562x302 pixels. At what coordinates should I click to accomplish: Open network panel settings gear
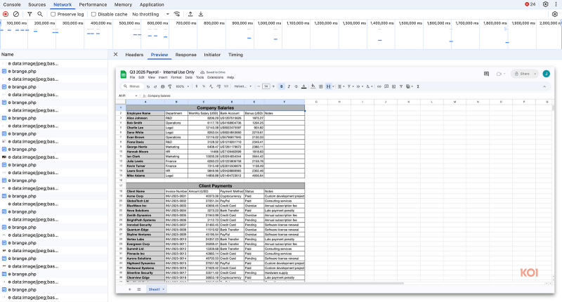555,14
